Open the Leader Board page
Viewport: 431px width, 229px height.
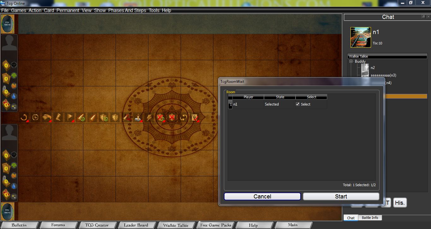pyautogui.click(x=136, y=225)
